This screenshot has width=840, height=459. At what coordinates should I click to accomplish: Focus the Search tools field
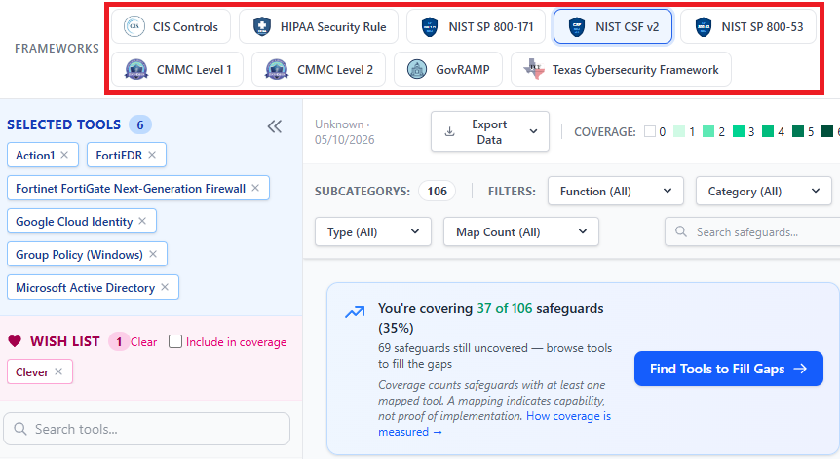tap(147, 429)
